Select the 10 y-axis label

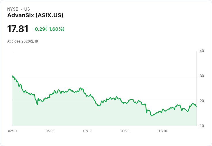[202, 126]
